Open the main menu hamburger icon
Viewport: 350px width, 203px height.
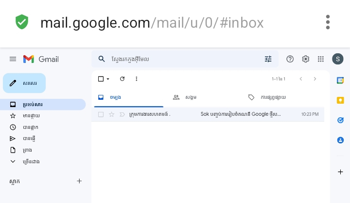(13, 59)
